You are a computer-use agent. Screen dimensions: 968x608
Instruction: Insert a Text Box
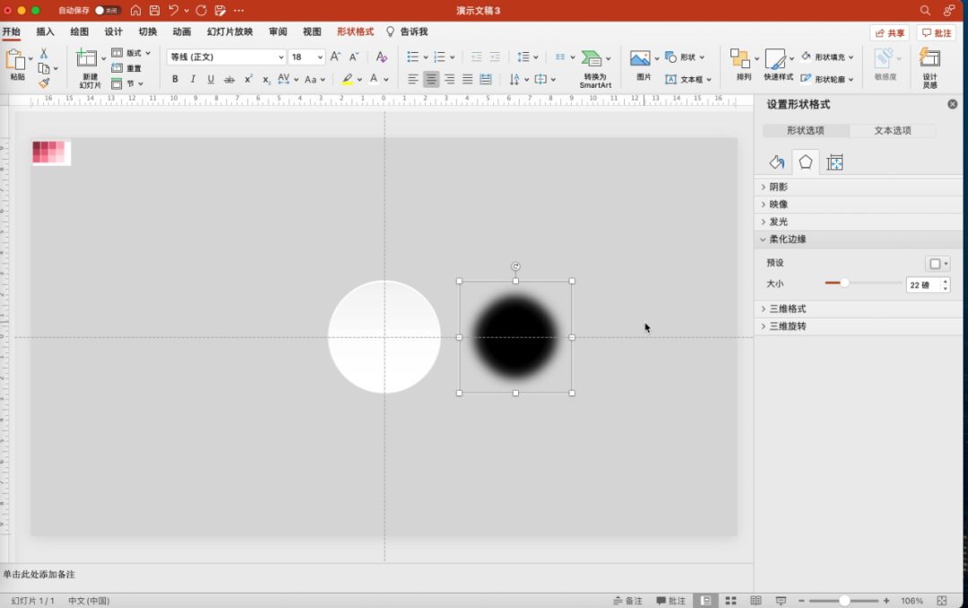pyautogui.click(x=687, y=79)
